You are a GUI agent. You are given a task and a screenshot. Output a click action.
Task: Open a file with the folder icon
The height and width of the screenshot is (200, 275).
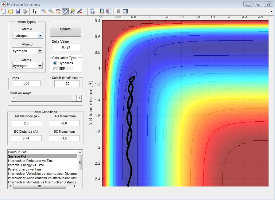(11, 11)
